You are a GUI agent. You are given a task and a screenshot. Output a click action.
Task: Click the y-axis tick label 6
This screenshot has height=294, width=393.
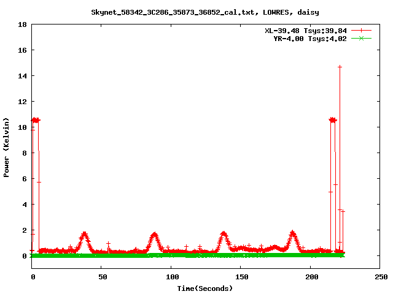25,179
